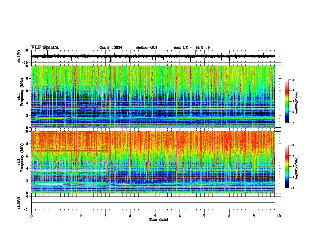Click time-axis tick label "3"
314x242 pixels.
105,216
